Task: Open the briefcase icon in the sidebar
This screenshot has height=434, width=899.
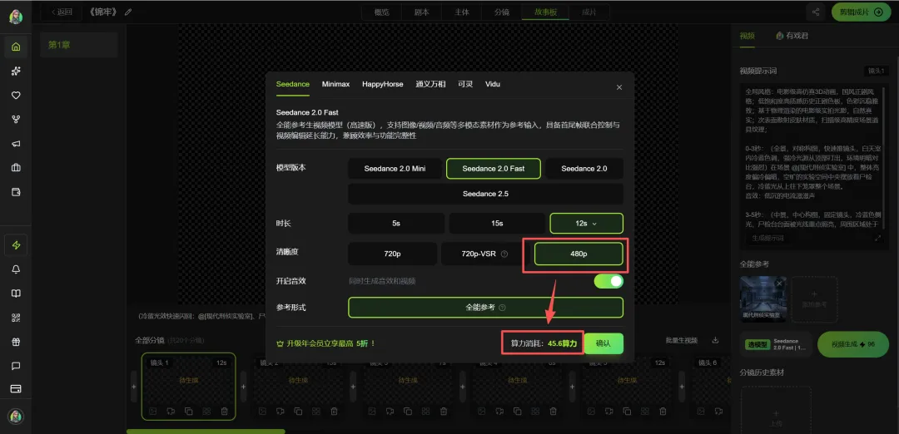Action: tap(16, 168)
